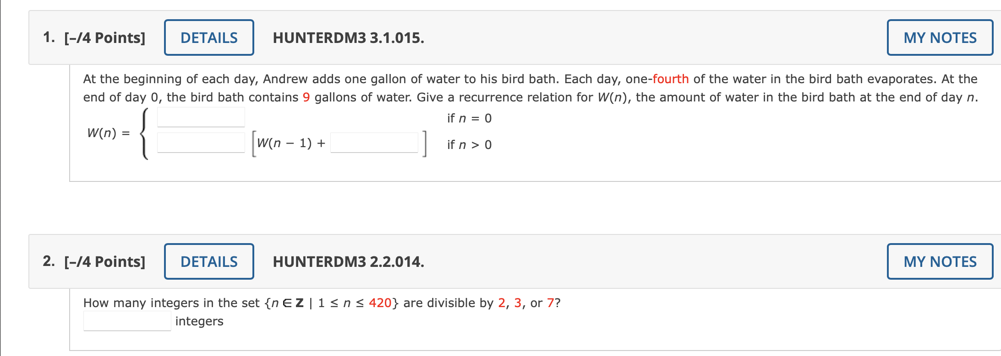Viewport: 1001px width, 356px height.
Task: Select the HUNTERDM3 2.2.014 assignment label
Action: point(348,261)
